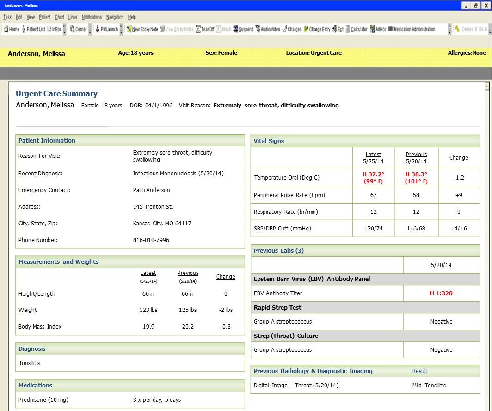Expand toolbar overflow after Medication Administration
Image resolution: width=492 pixels, height=411 pixels.
click(x=449, y=29)
